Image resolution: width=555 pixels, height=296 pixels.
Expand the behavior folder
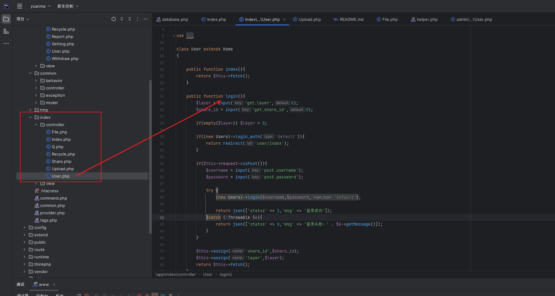[36, 81]
